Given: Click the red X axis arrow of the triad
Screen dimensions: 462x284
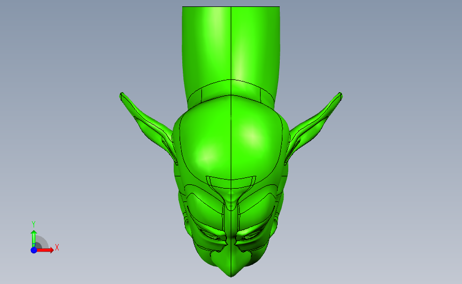Looking at the screenshot, I should (x=45, y=250).
